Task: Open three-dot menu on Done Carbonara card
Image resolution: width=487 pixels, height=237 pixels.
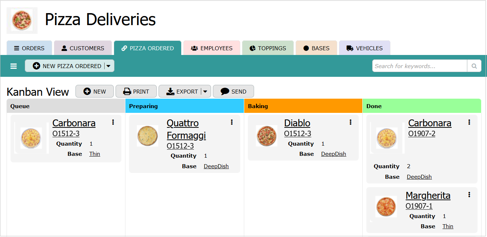Action: [x=469, y=122]
